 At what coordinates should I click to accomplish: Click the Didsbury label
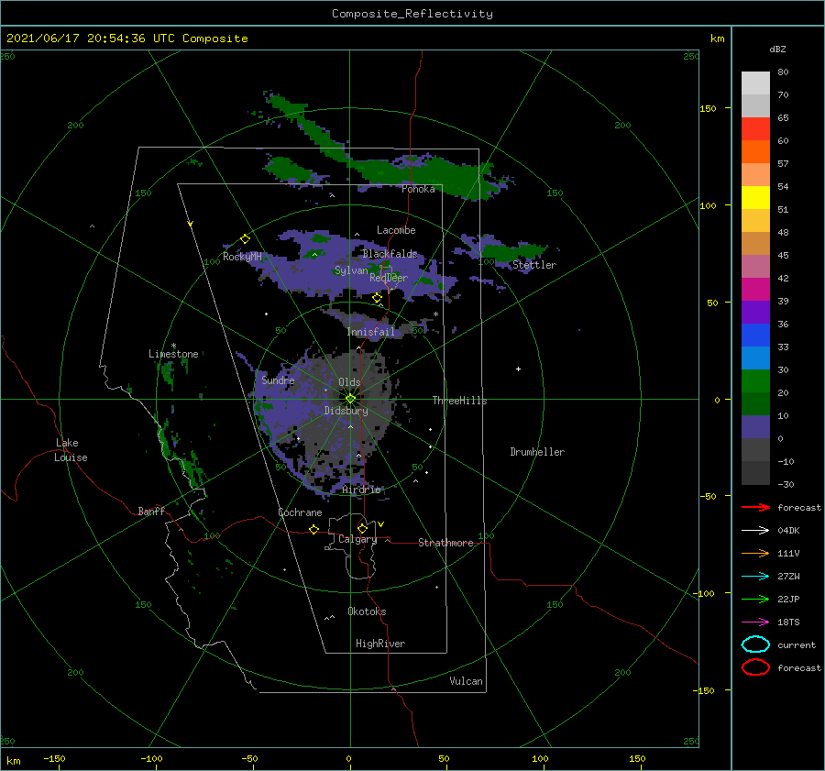pos(346,411)
